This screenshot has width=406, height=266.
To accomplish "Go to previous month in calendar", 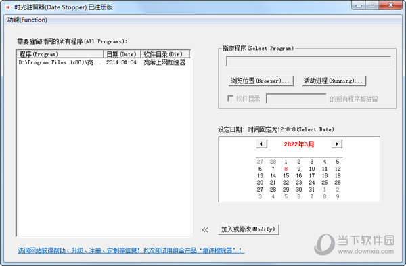I will click(x=261, y=143).
